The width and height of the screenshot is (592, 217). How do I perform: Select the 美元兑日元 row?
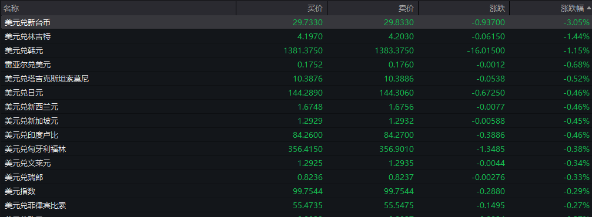click(296, 93)
